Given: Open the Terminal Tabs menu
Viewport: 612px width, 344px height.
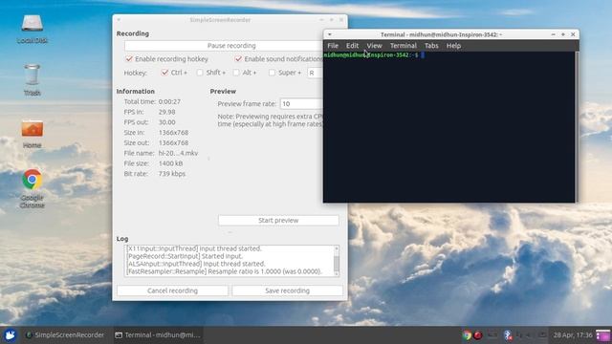Looking at the screenshot, I should [x=431, y=46].
